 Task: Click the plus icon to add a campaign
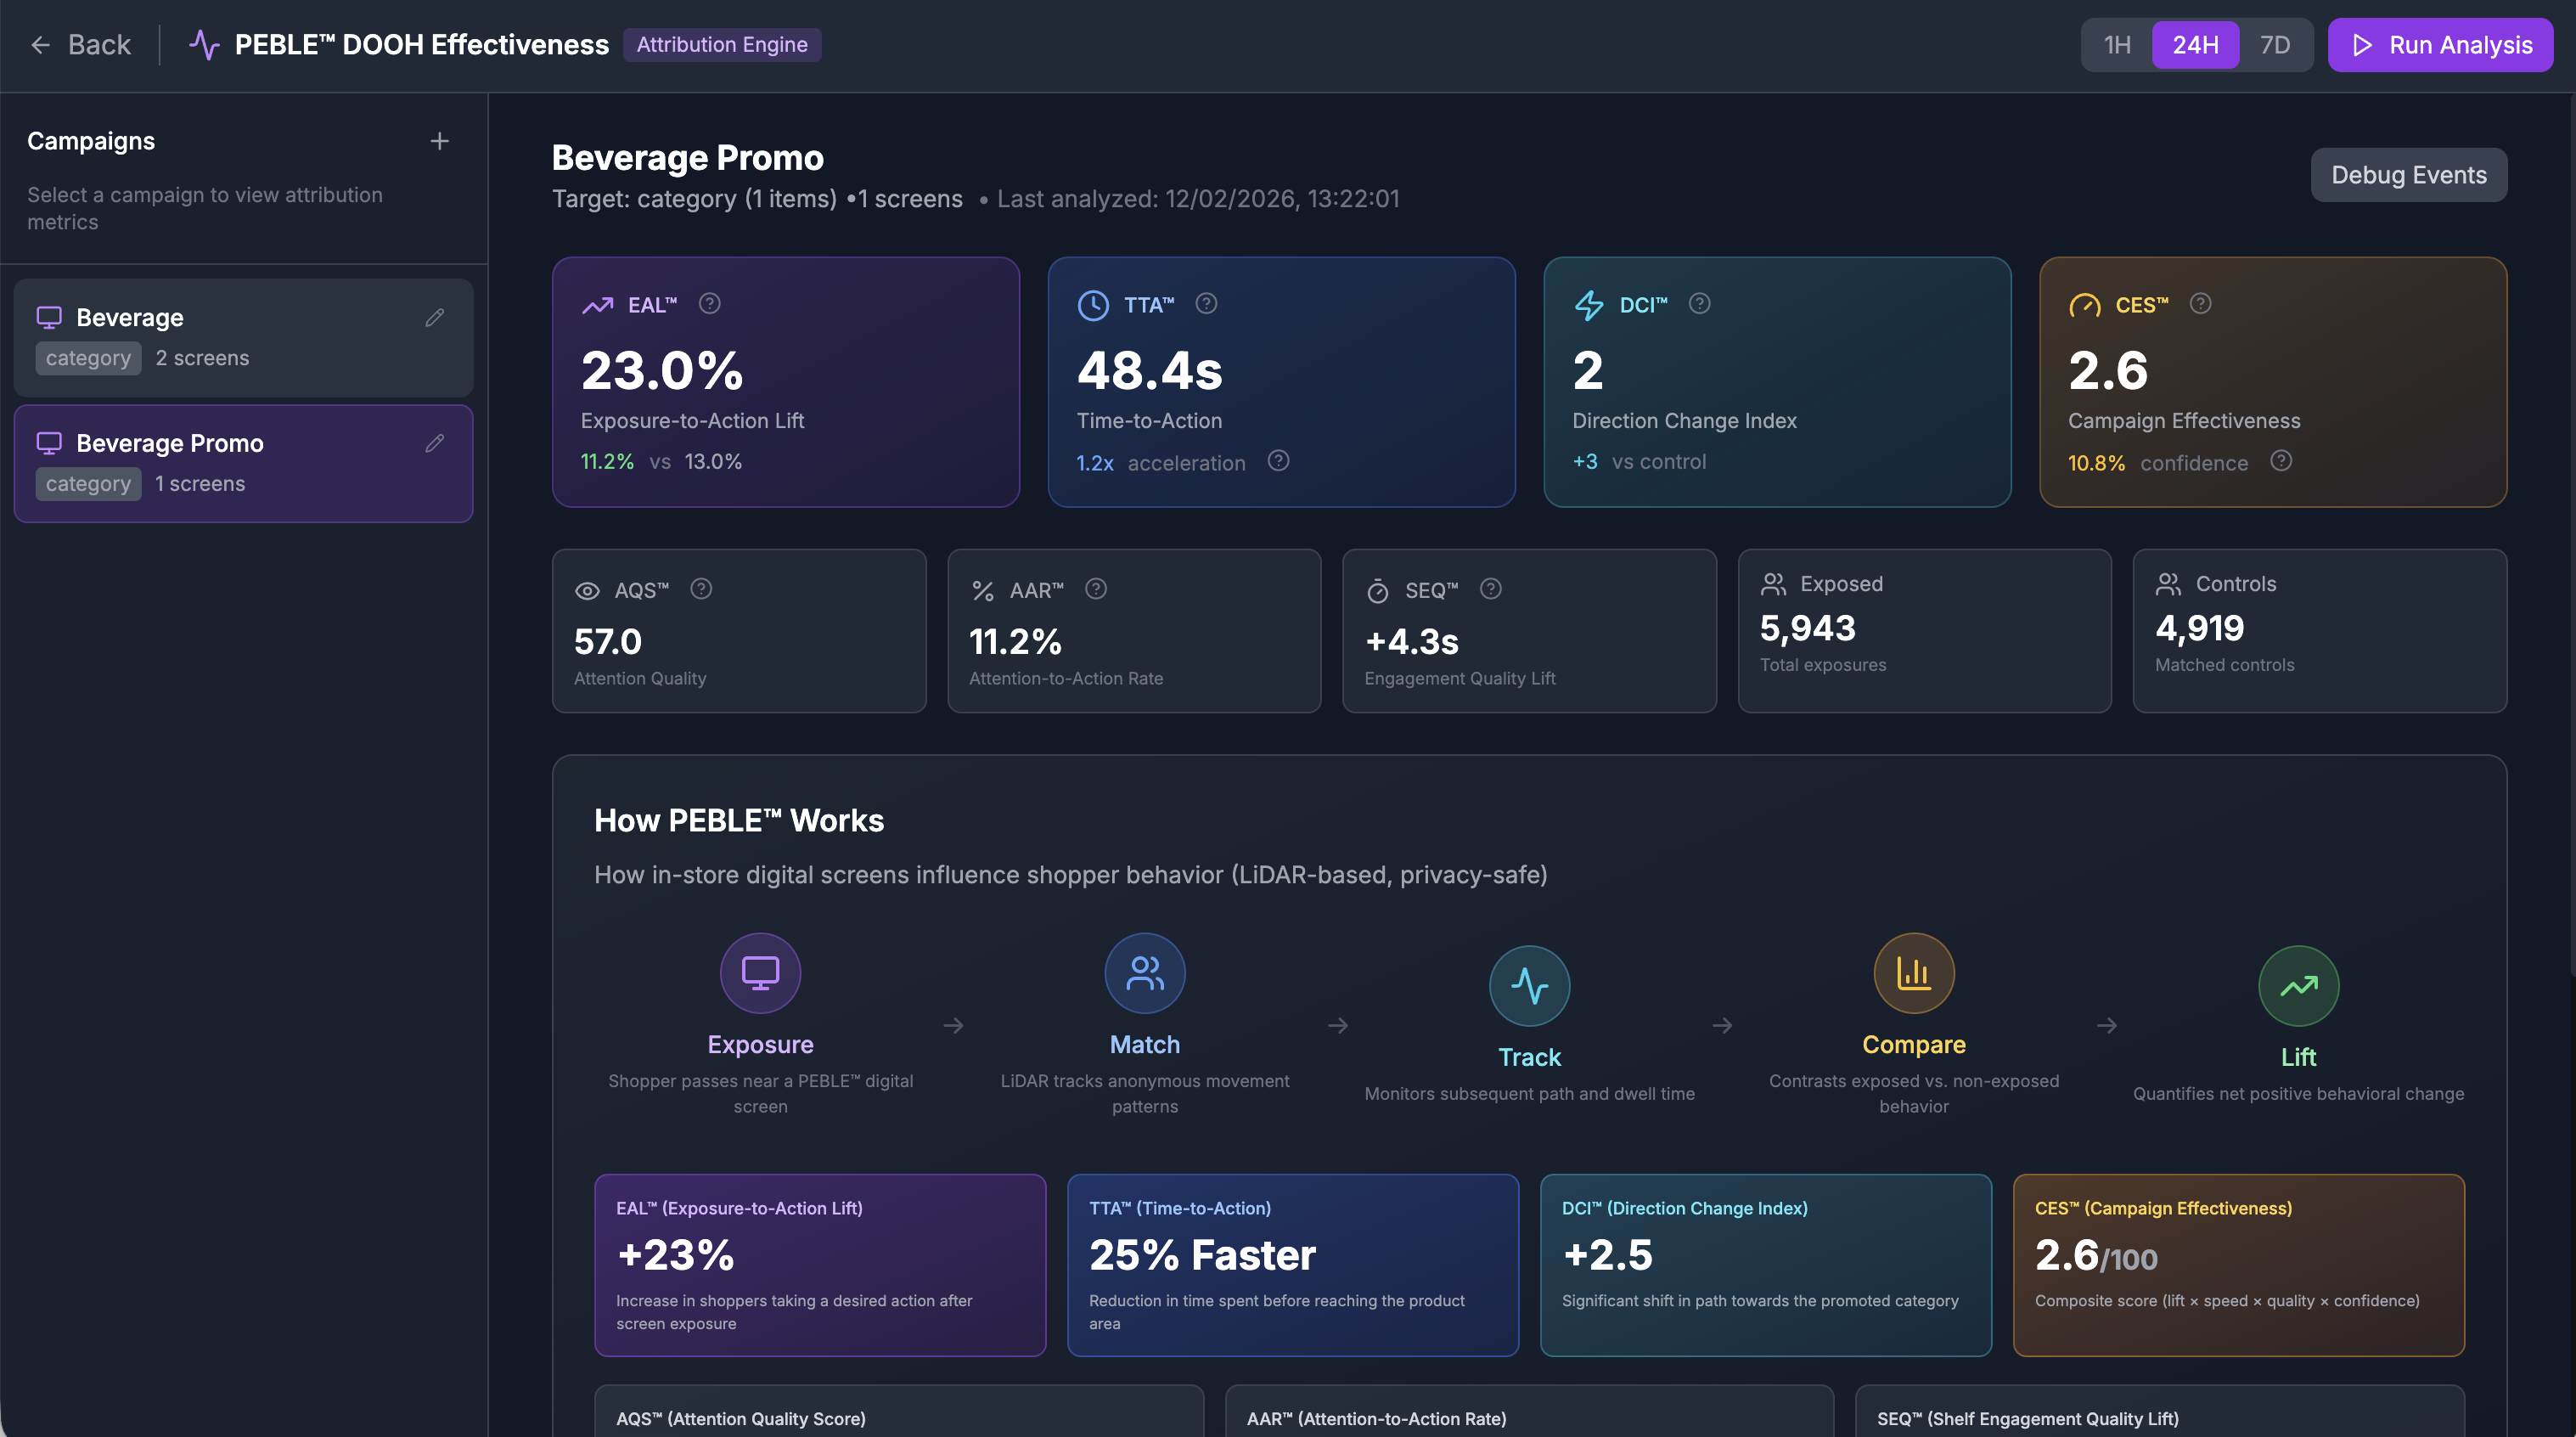pyautogui.click(x=440, y=140)
